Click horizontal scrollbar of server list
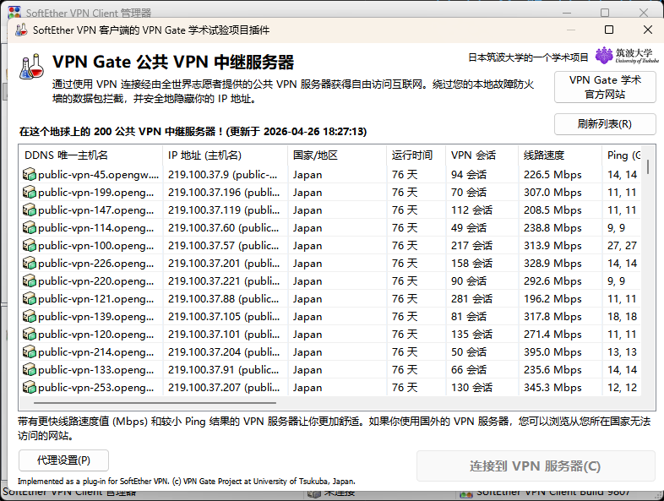This screenshot has width=664, height=501. pyautogui.click(x=155, y=403)
